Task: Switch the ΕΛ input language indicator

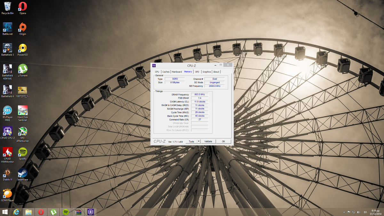Action: [365, 212]
